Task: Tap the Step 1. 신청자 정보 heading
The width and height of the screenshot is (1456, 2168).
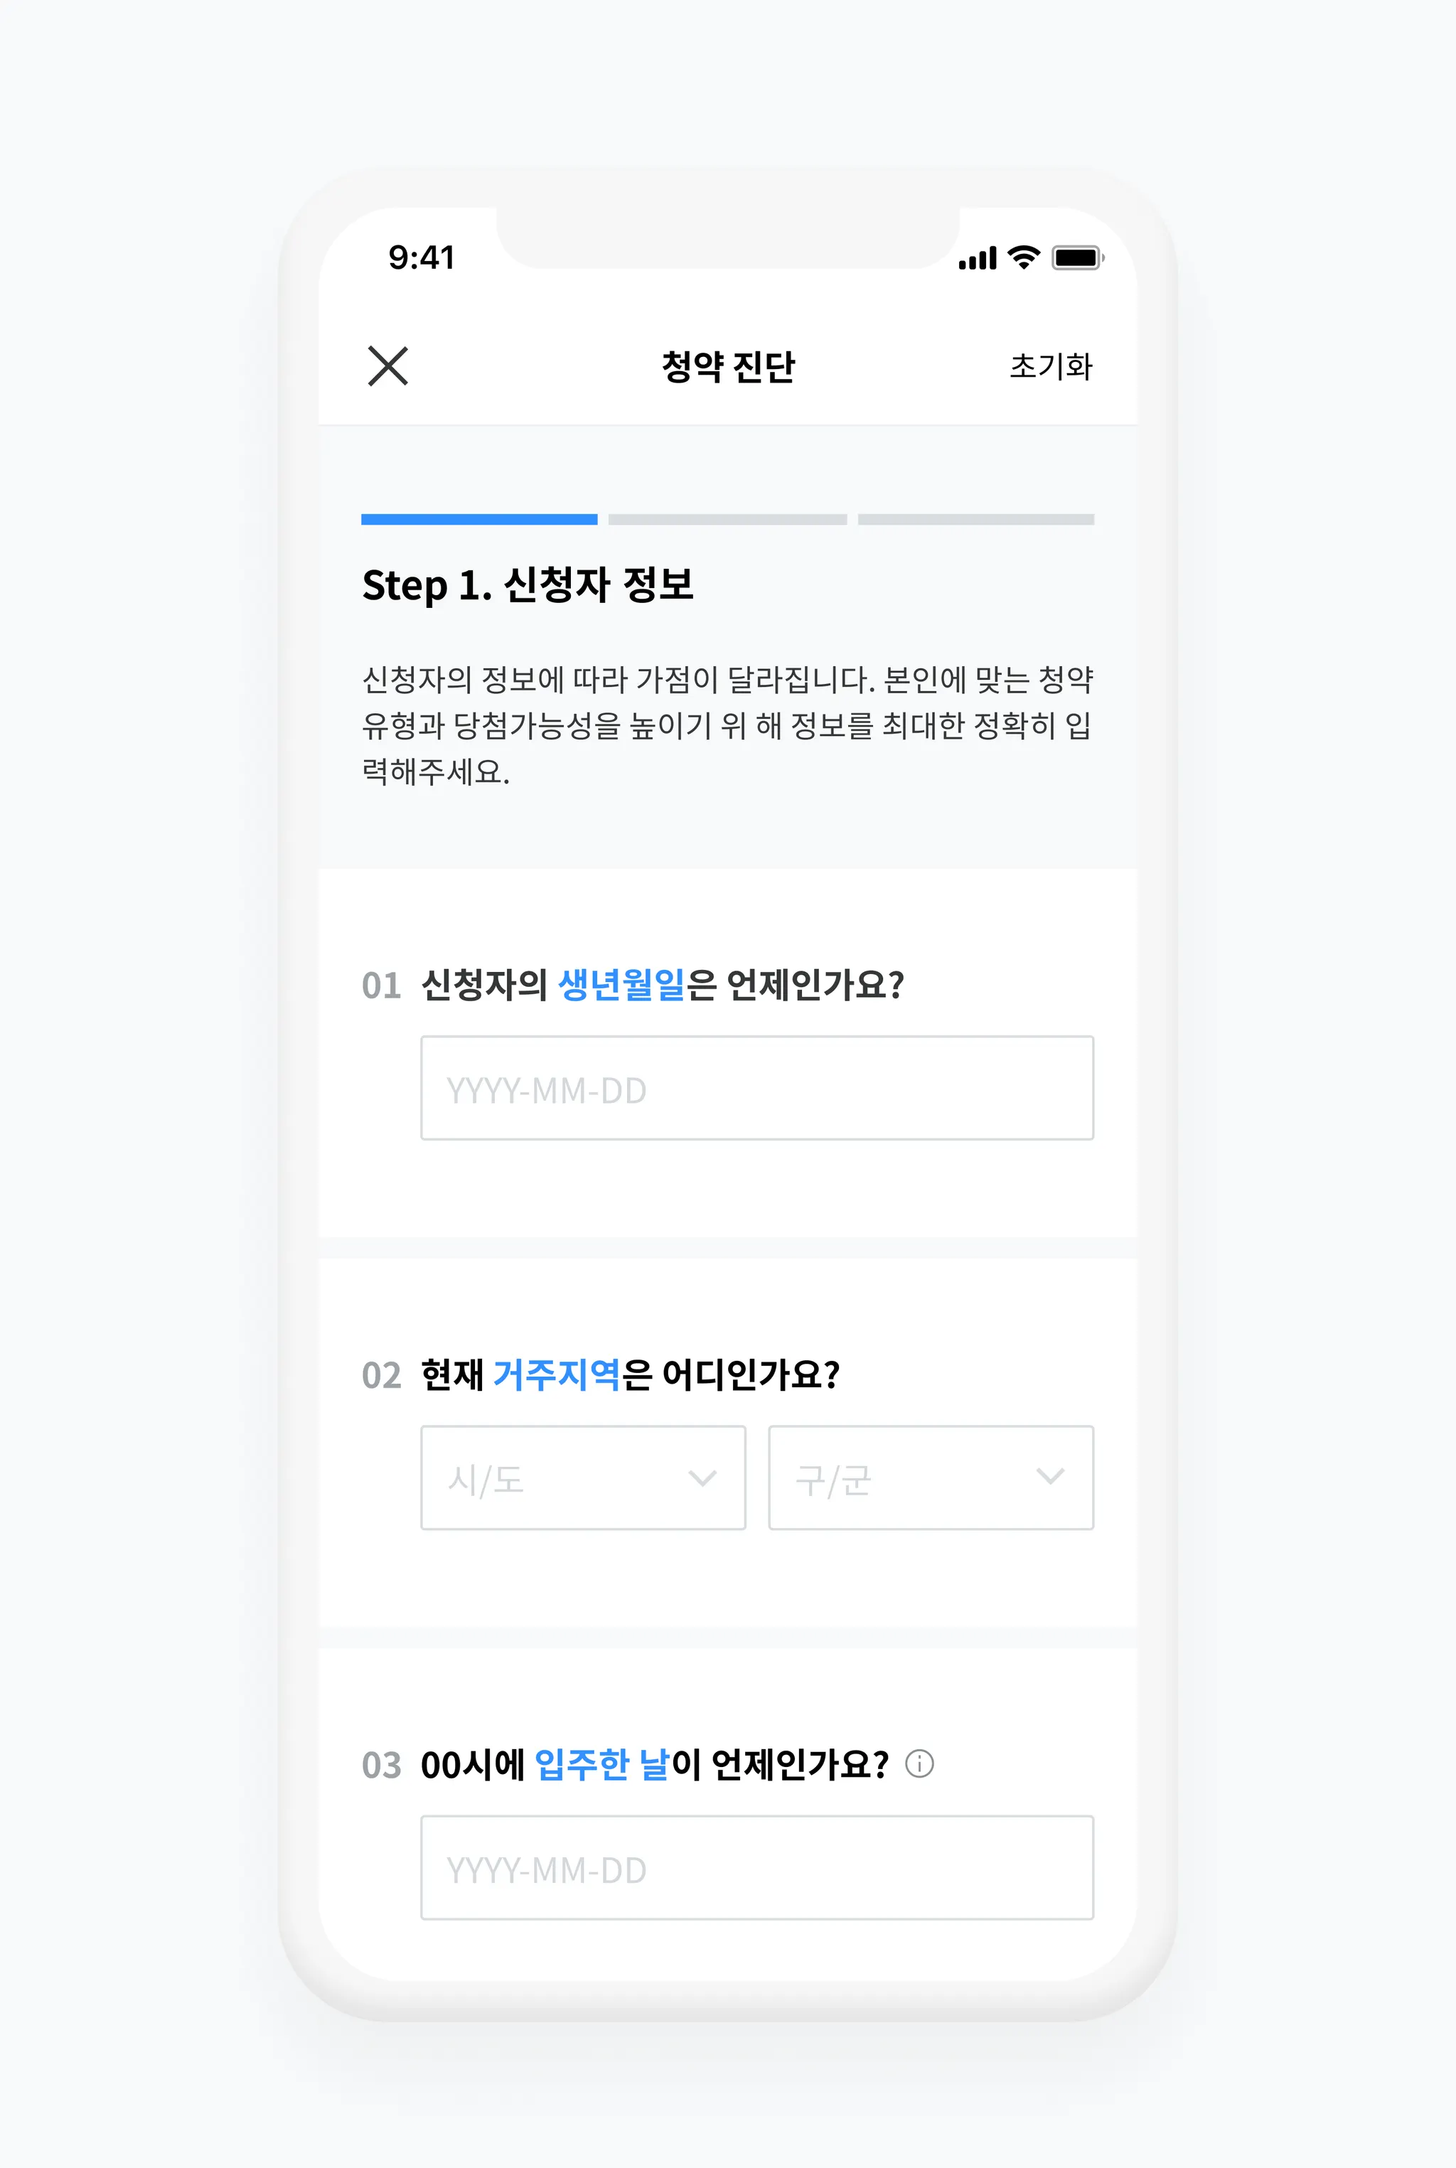Action: point(528,585)
